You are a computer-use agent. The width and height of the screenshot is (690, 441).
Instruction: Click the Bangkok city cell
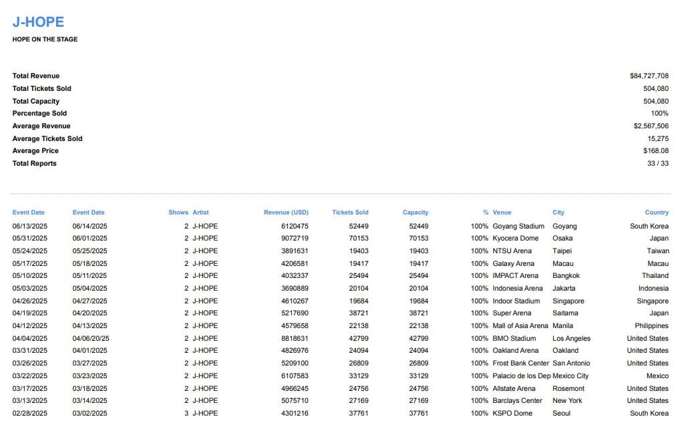click(566, 275)
